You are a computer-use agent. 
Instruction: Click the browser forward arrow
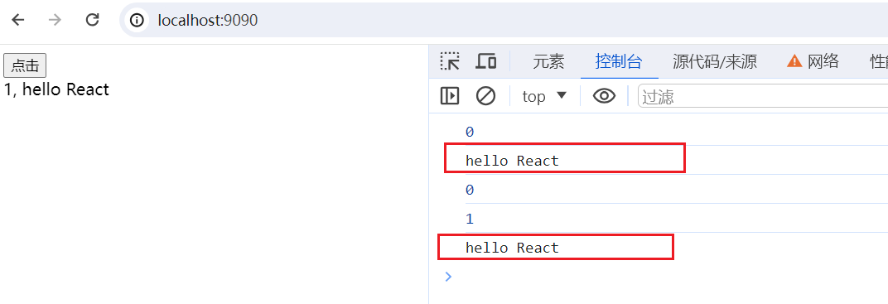(55, 21)
